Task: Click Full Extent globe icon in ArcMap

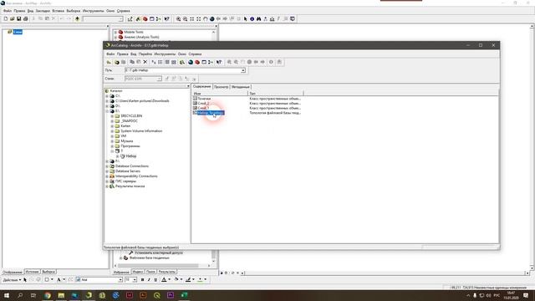Action: click(x=211, y=19)
